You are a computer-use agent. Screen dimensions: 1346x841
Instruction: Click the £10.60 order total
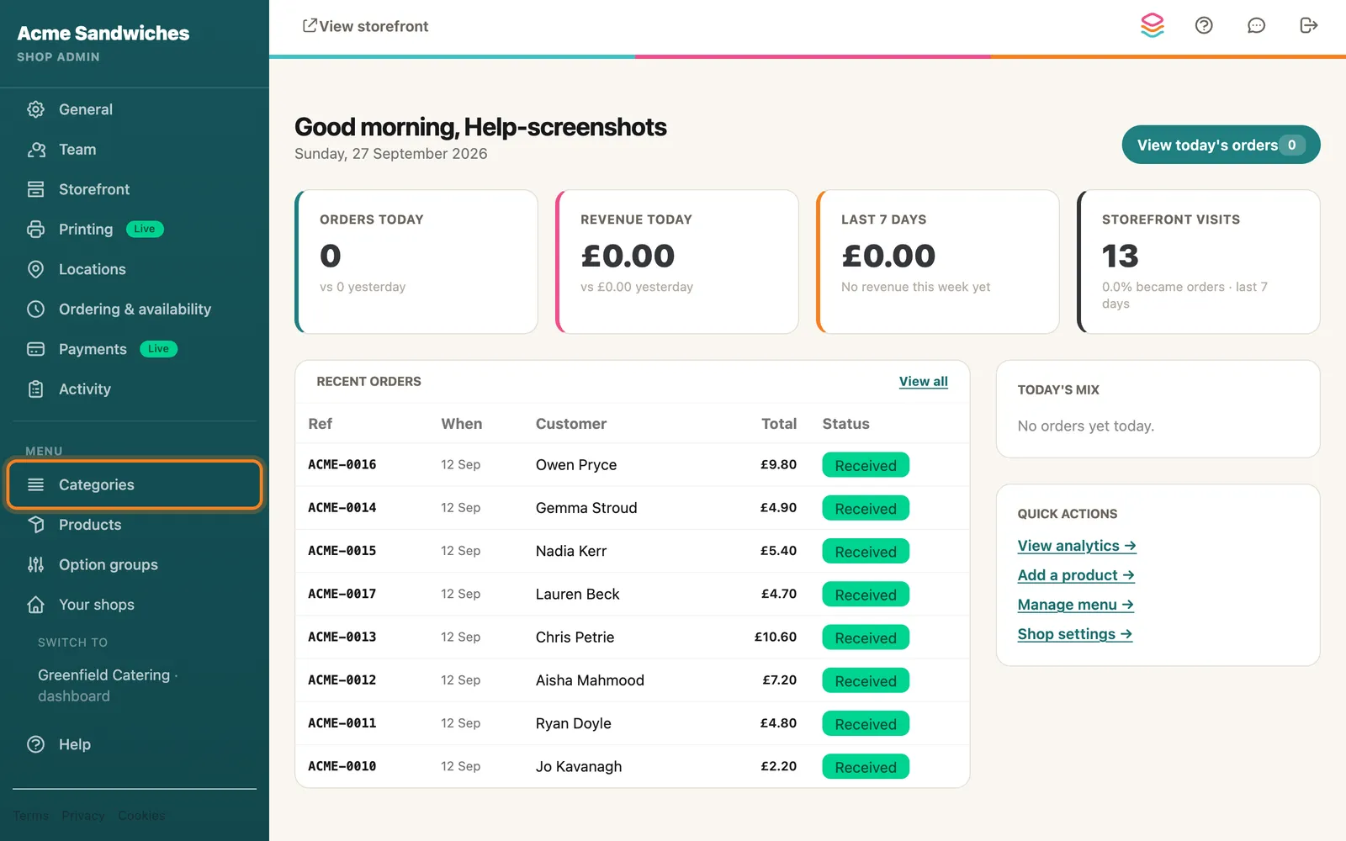(776, 637)
